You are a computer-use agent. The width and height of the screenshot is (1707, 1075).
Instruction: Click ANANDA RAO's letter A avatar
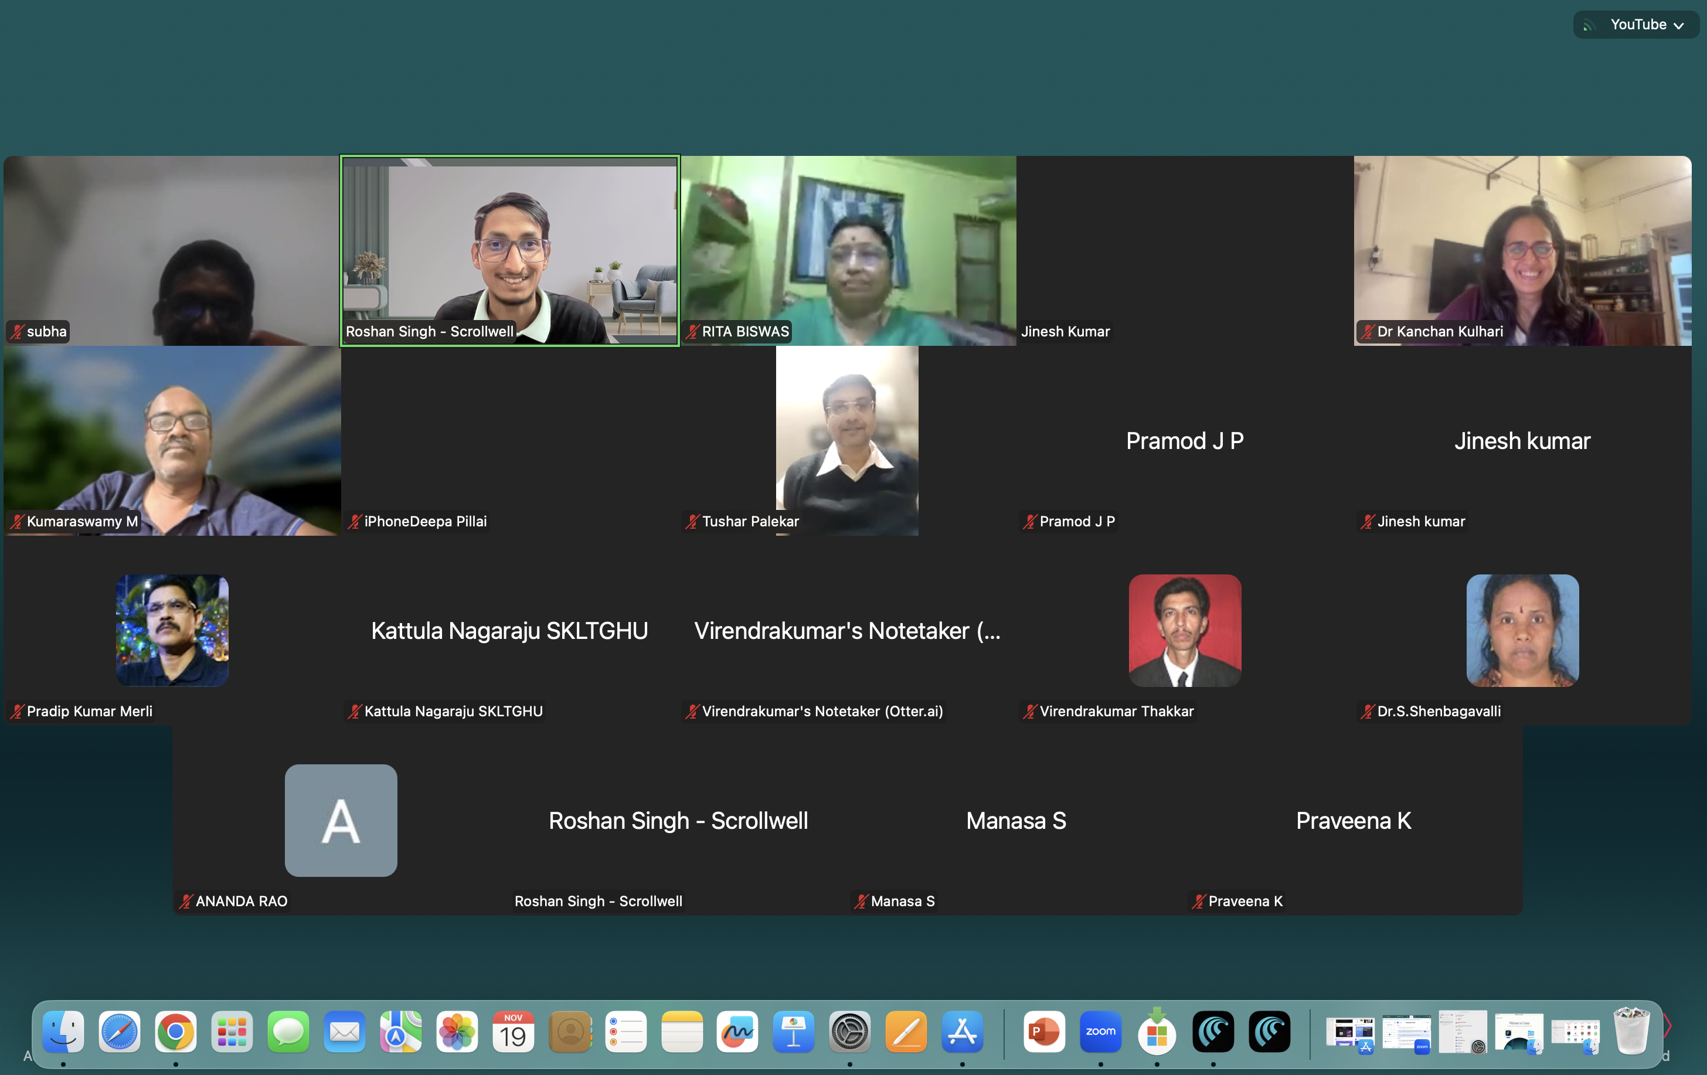[x=341, y=820]
